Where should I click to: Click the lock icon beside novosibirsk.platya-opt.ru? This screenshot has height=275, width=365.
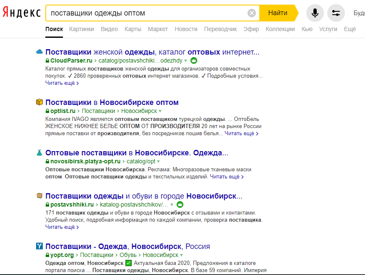point(47,161)
